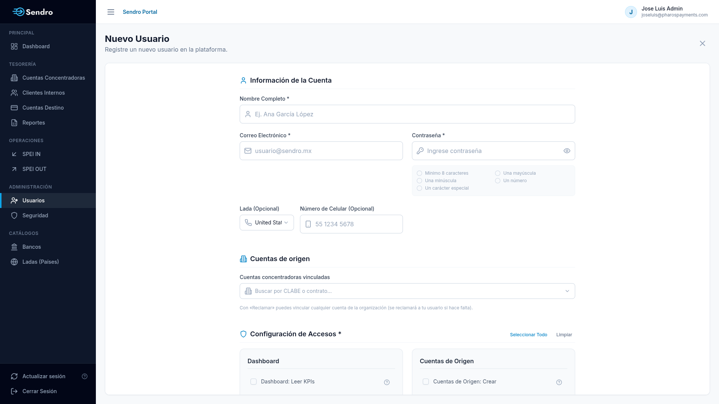
Task: Click the SPEI IN arrow icon
Action: point(14,154)
